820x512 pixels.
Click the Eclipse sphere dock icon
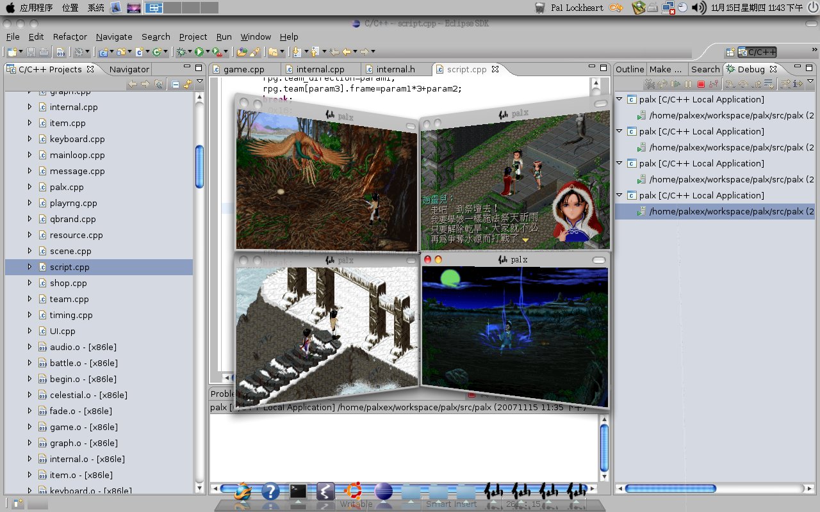click(x=383, y=492)
